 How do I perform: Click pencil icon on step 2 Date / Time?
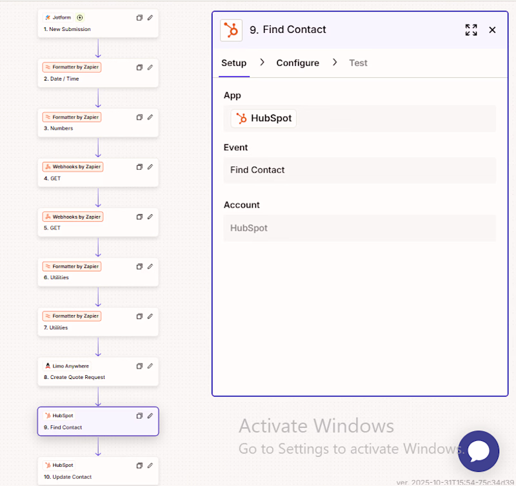[150, 68]
